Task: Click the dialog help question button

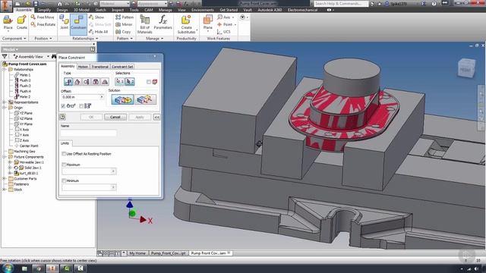Action: pyautogui.click(x=62, y=117)
